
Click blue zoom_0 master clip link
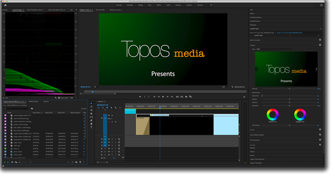click(289, 33)
